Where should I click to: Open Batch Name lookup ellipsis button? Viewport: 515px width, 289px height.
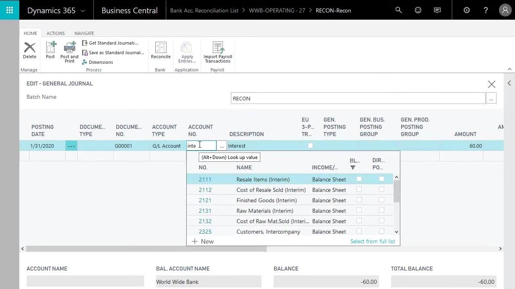491,98
